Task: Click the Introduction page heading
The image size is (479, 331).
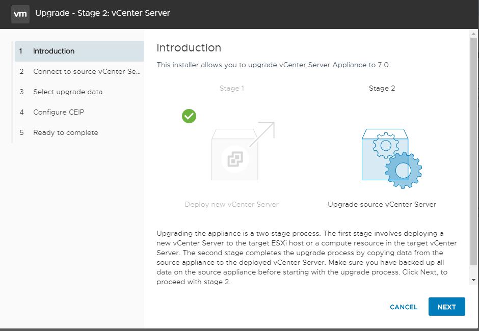Action: pyautogui.click(x=189, y=48)
